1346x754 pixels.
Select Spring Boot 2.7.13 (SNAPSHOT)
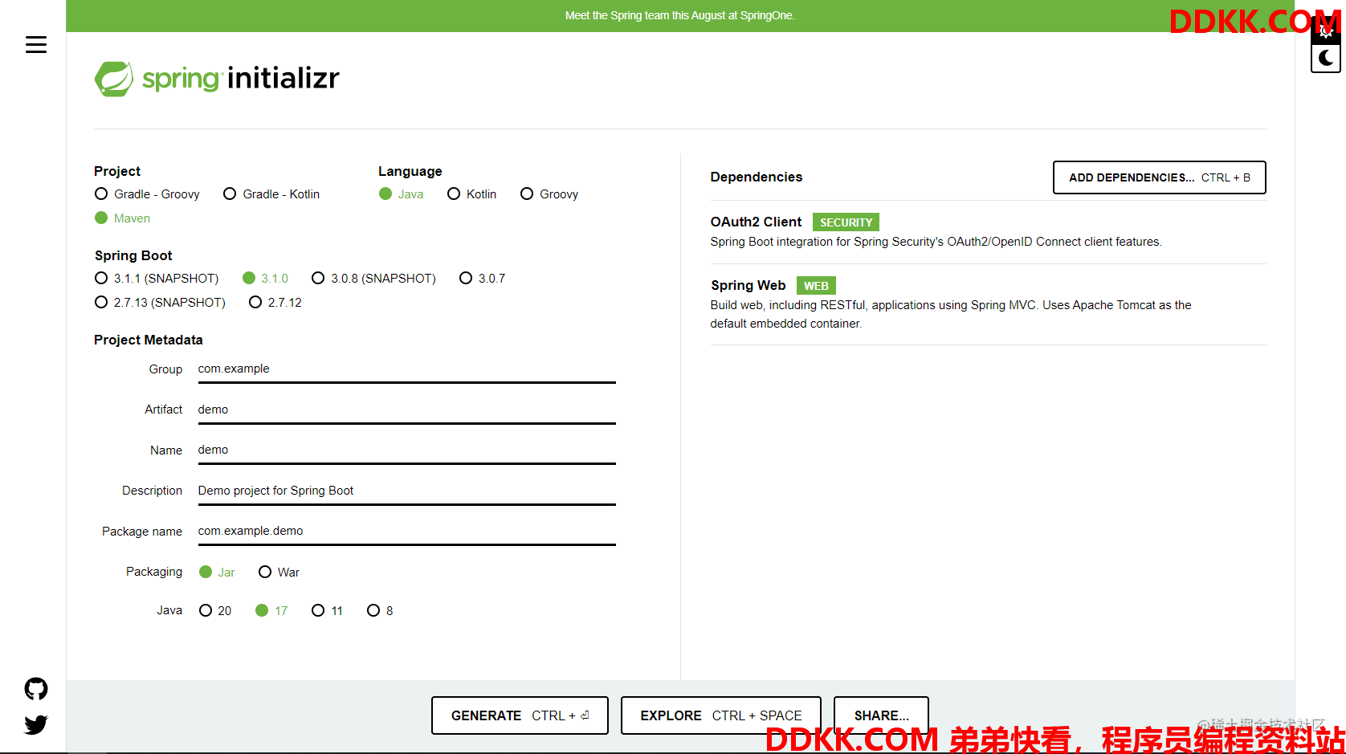(x=160, y=303)
